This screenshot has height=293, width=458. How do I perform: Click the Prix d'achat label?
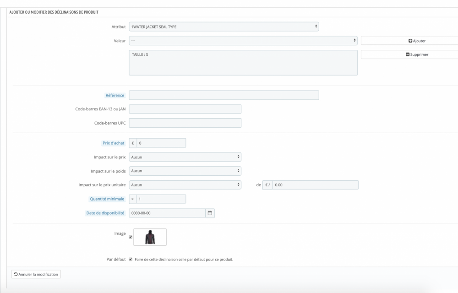(x=113, y=143)
